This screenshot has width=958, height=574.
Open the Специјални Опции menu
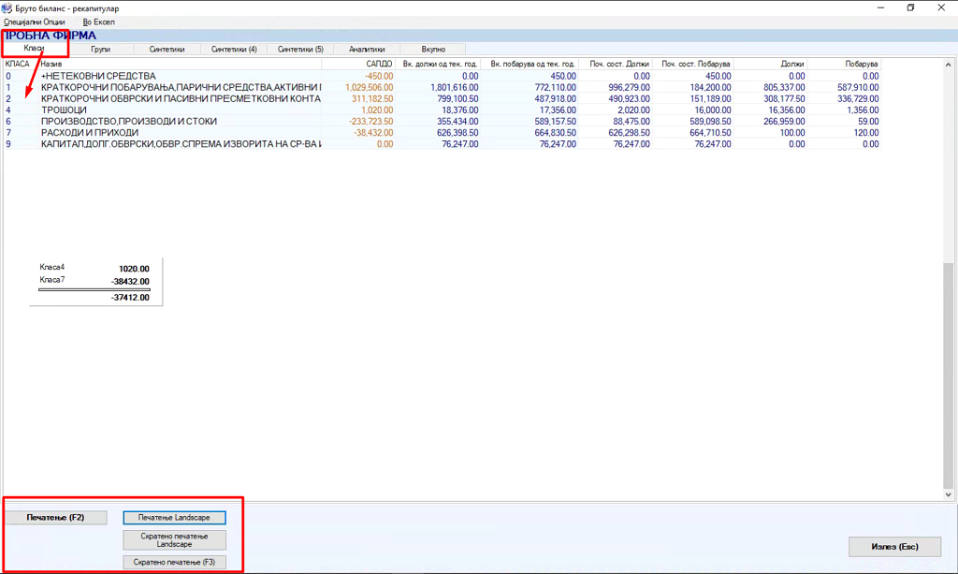pos(35,22)
